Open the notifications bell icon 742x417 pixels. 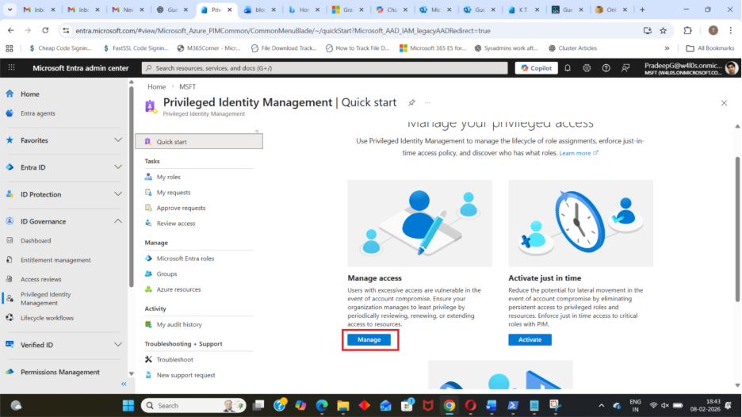point(568,68)
